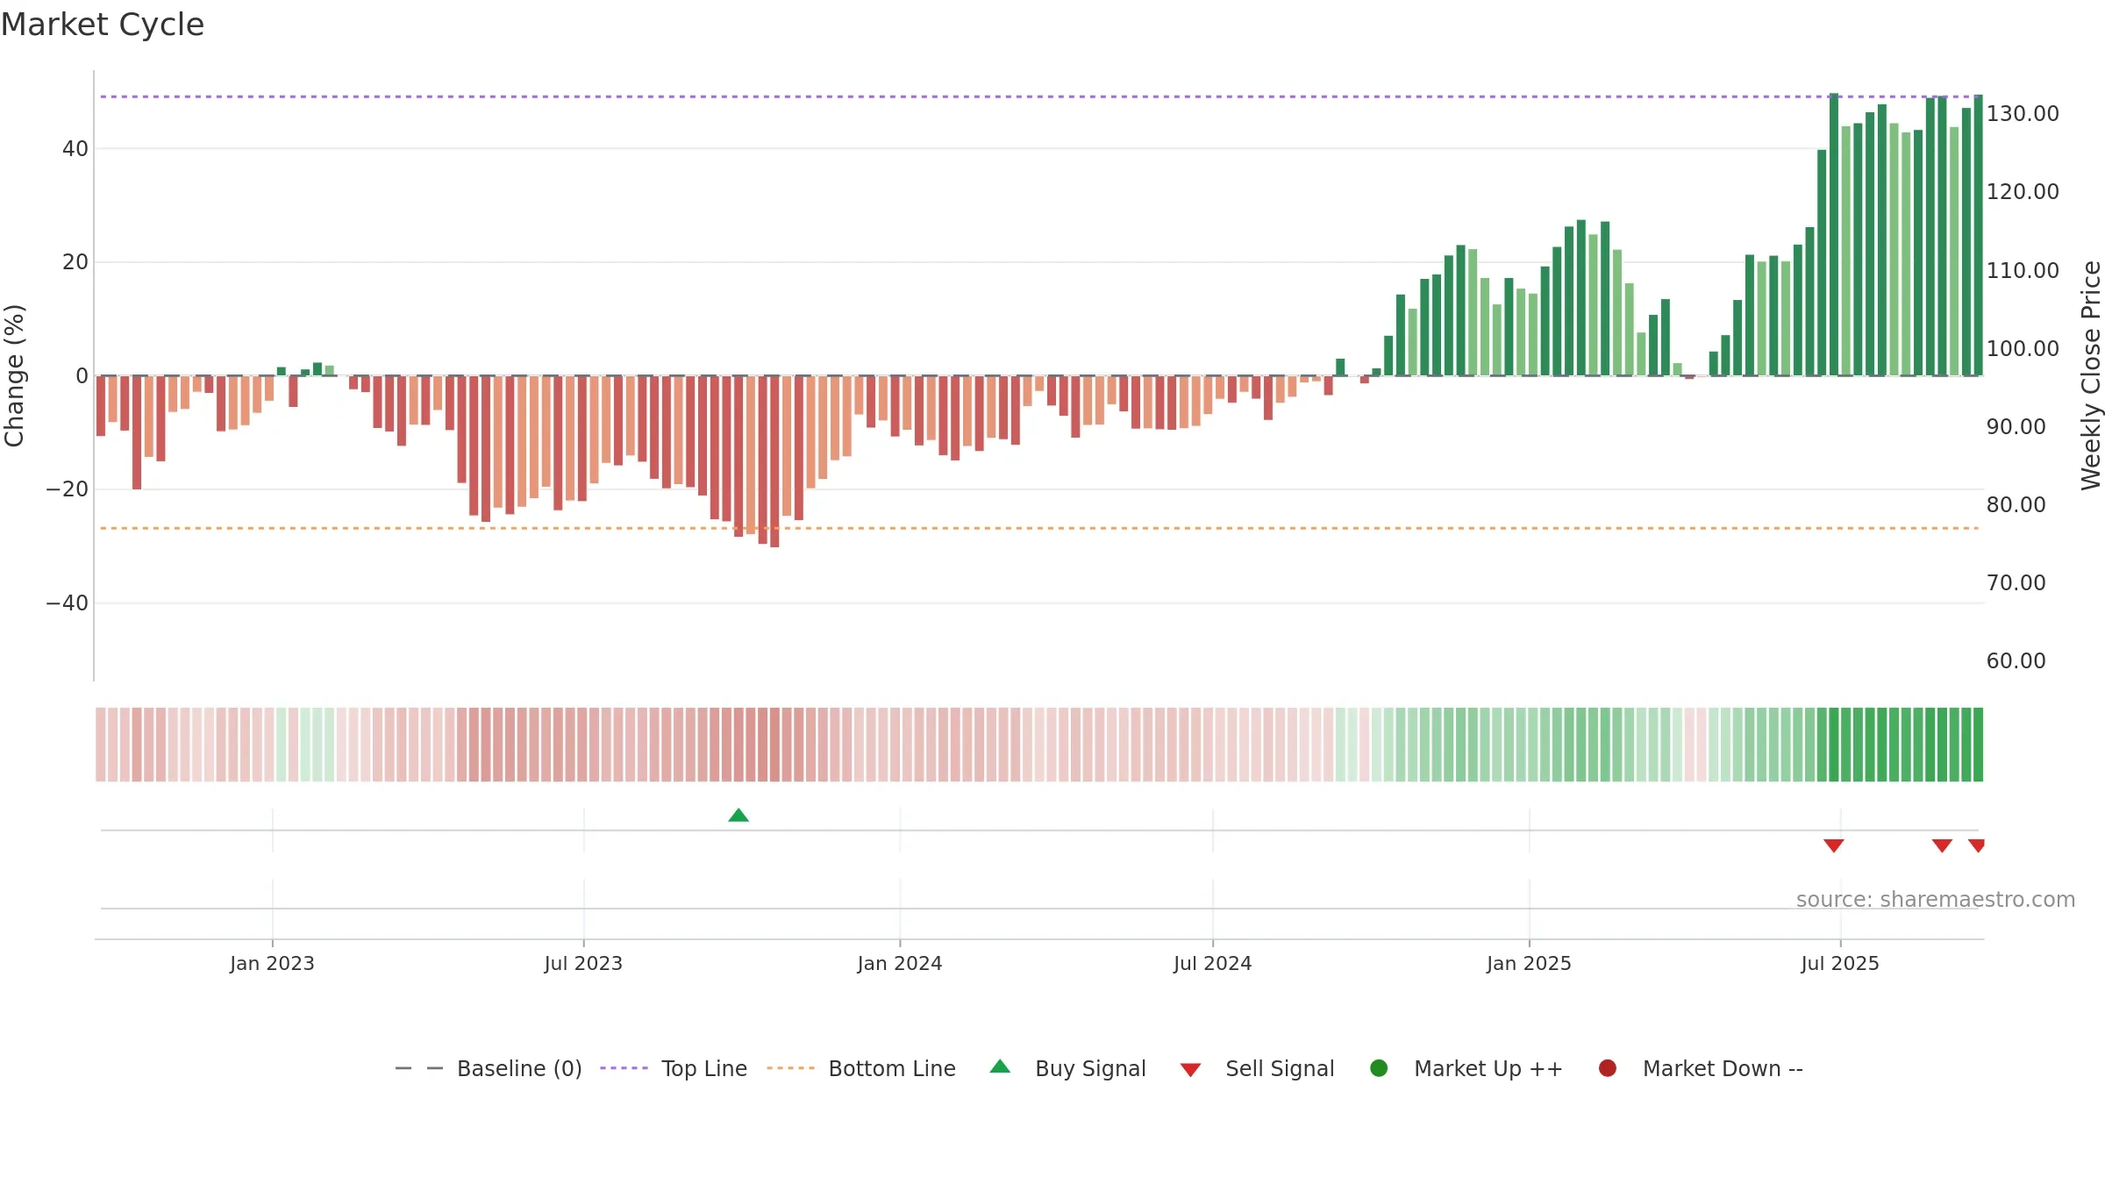
Task: Toggle the Baseline (0) legend entry
Action: (489, 1068)
